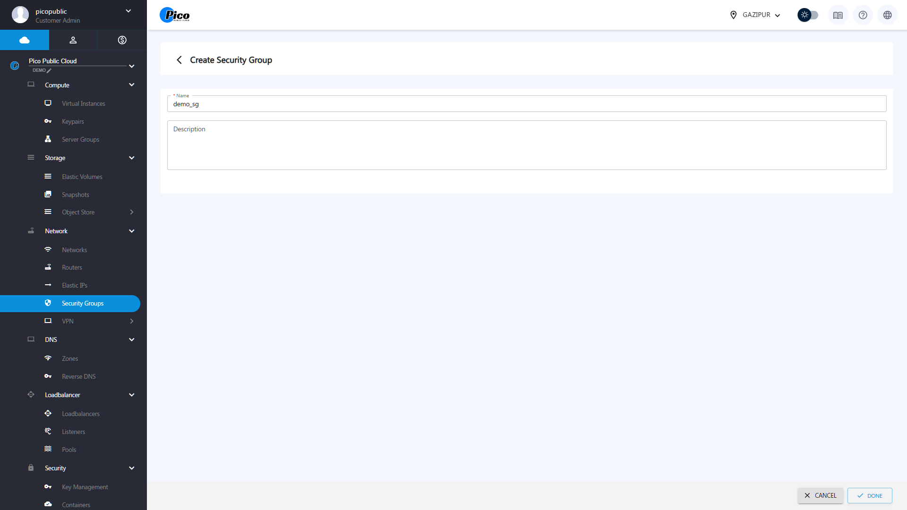Open the documentation book icon

click(838, 15)
